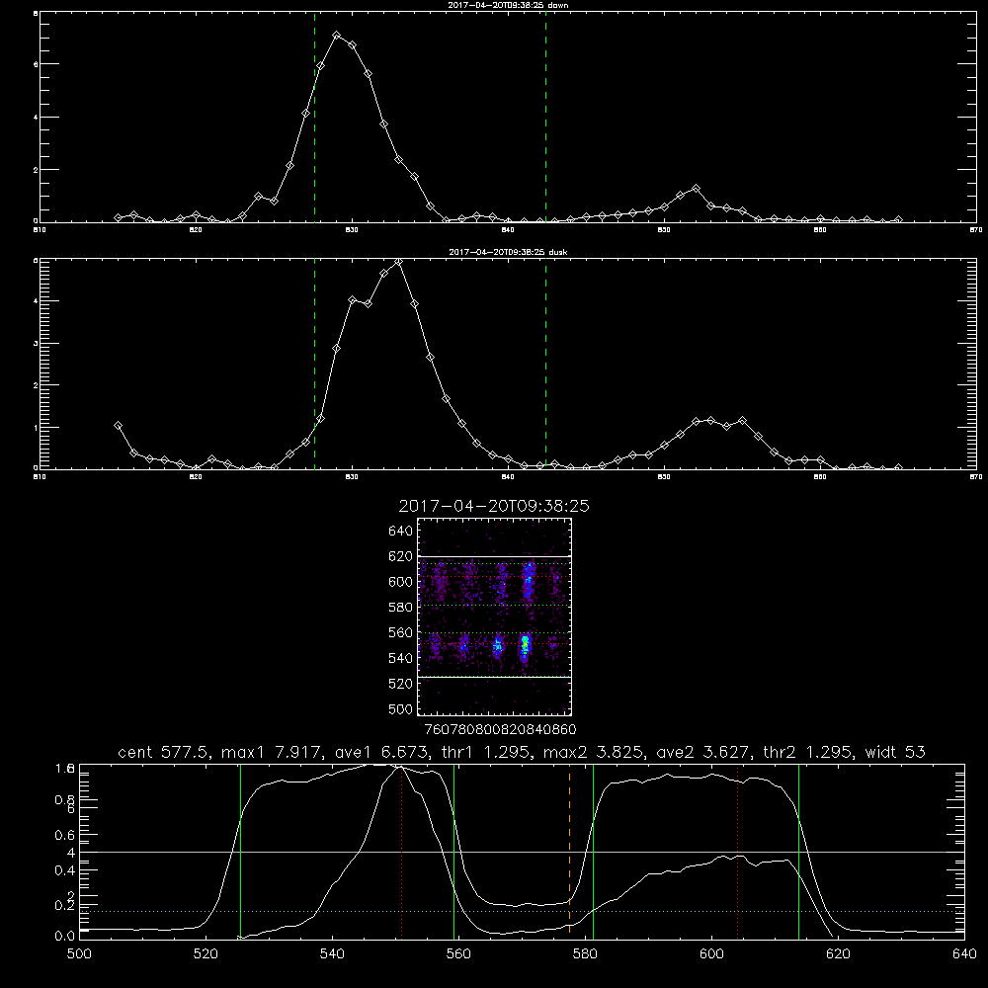Viewport: 988px width, 988px height.
Task: Click '560' on the bottom plot x-axis
Action: 458,954
